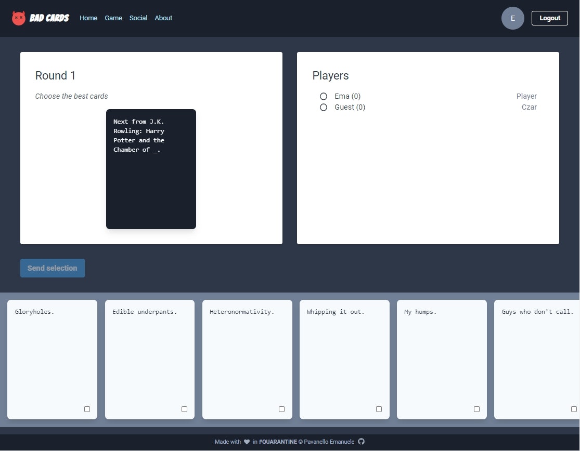Open the GitHub icon in the footer
580x451 pixels.
click(361, 441)
